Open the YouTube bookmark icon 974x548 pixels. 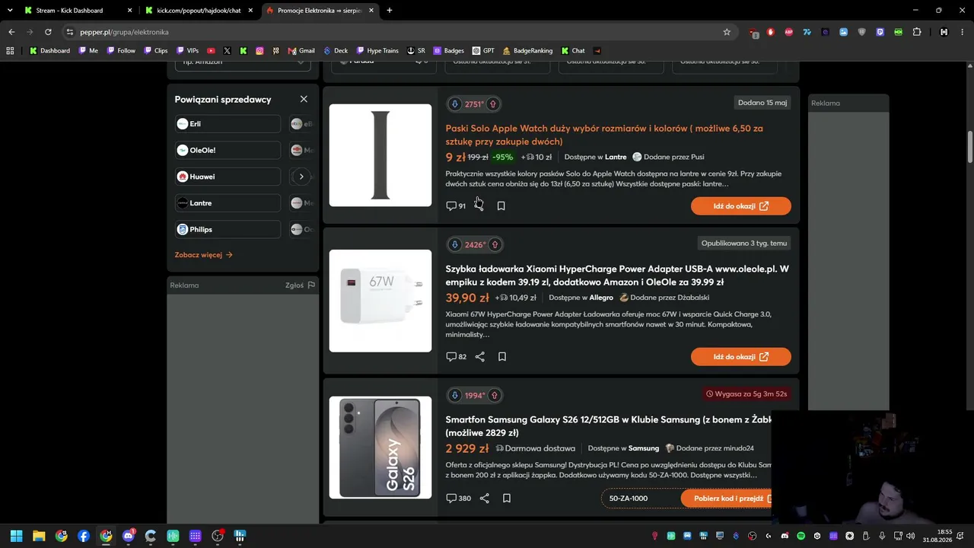point(211,51)
